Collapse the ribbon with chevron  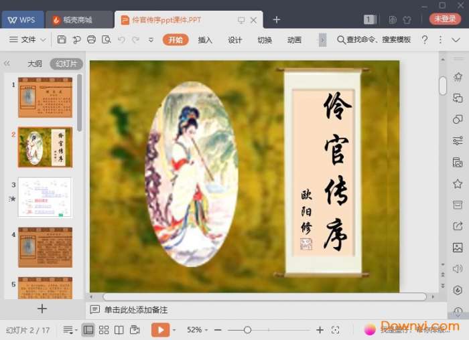click(x=456, y=39)
